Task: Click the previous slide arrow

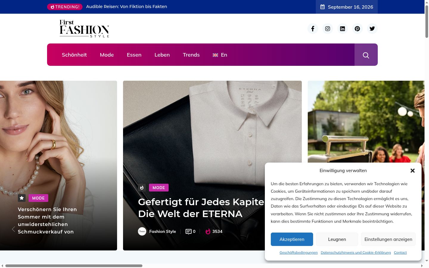Action: coord(13,229)
